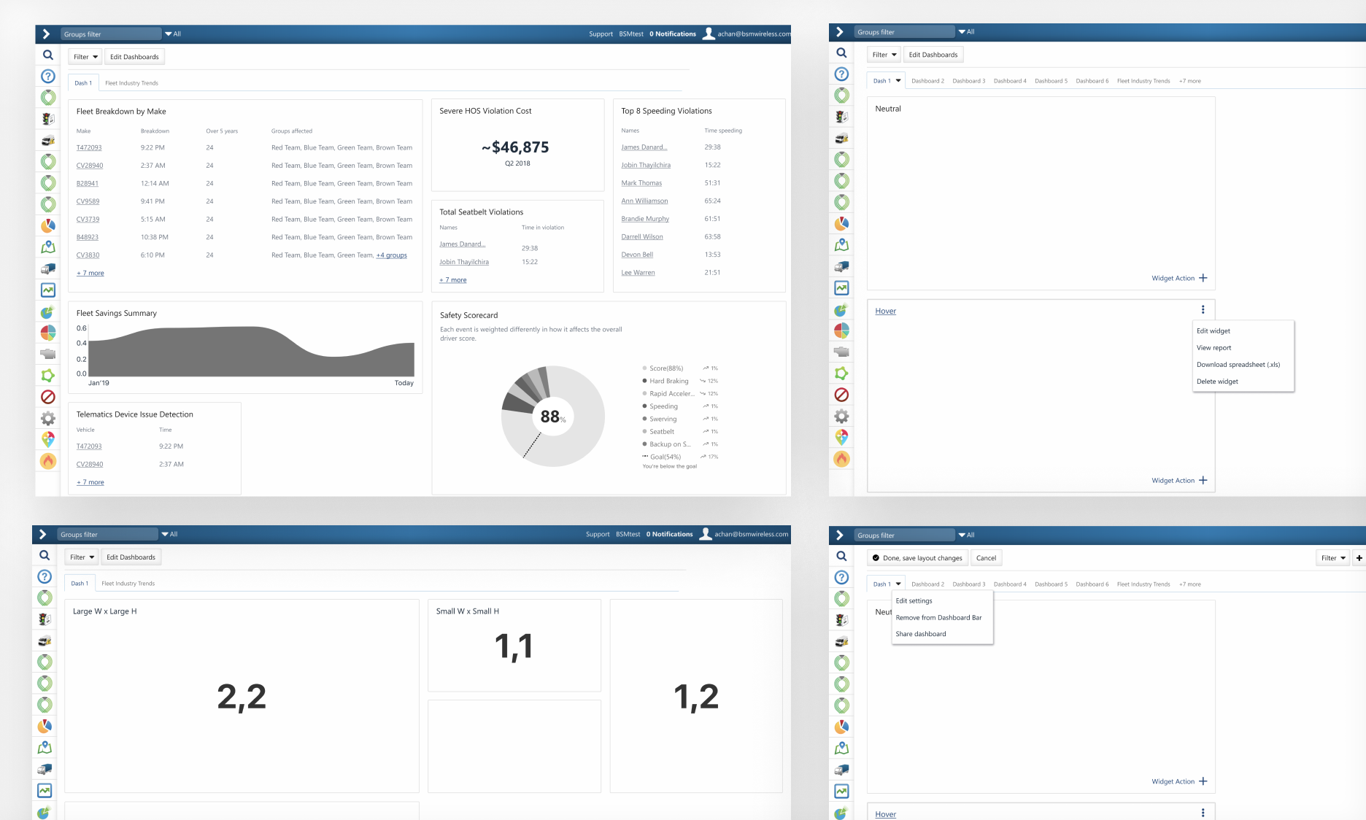1366x820 pixels.
Task: Click the Cancel button next to save layout changes
Action: [986, 558]
